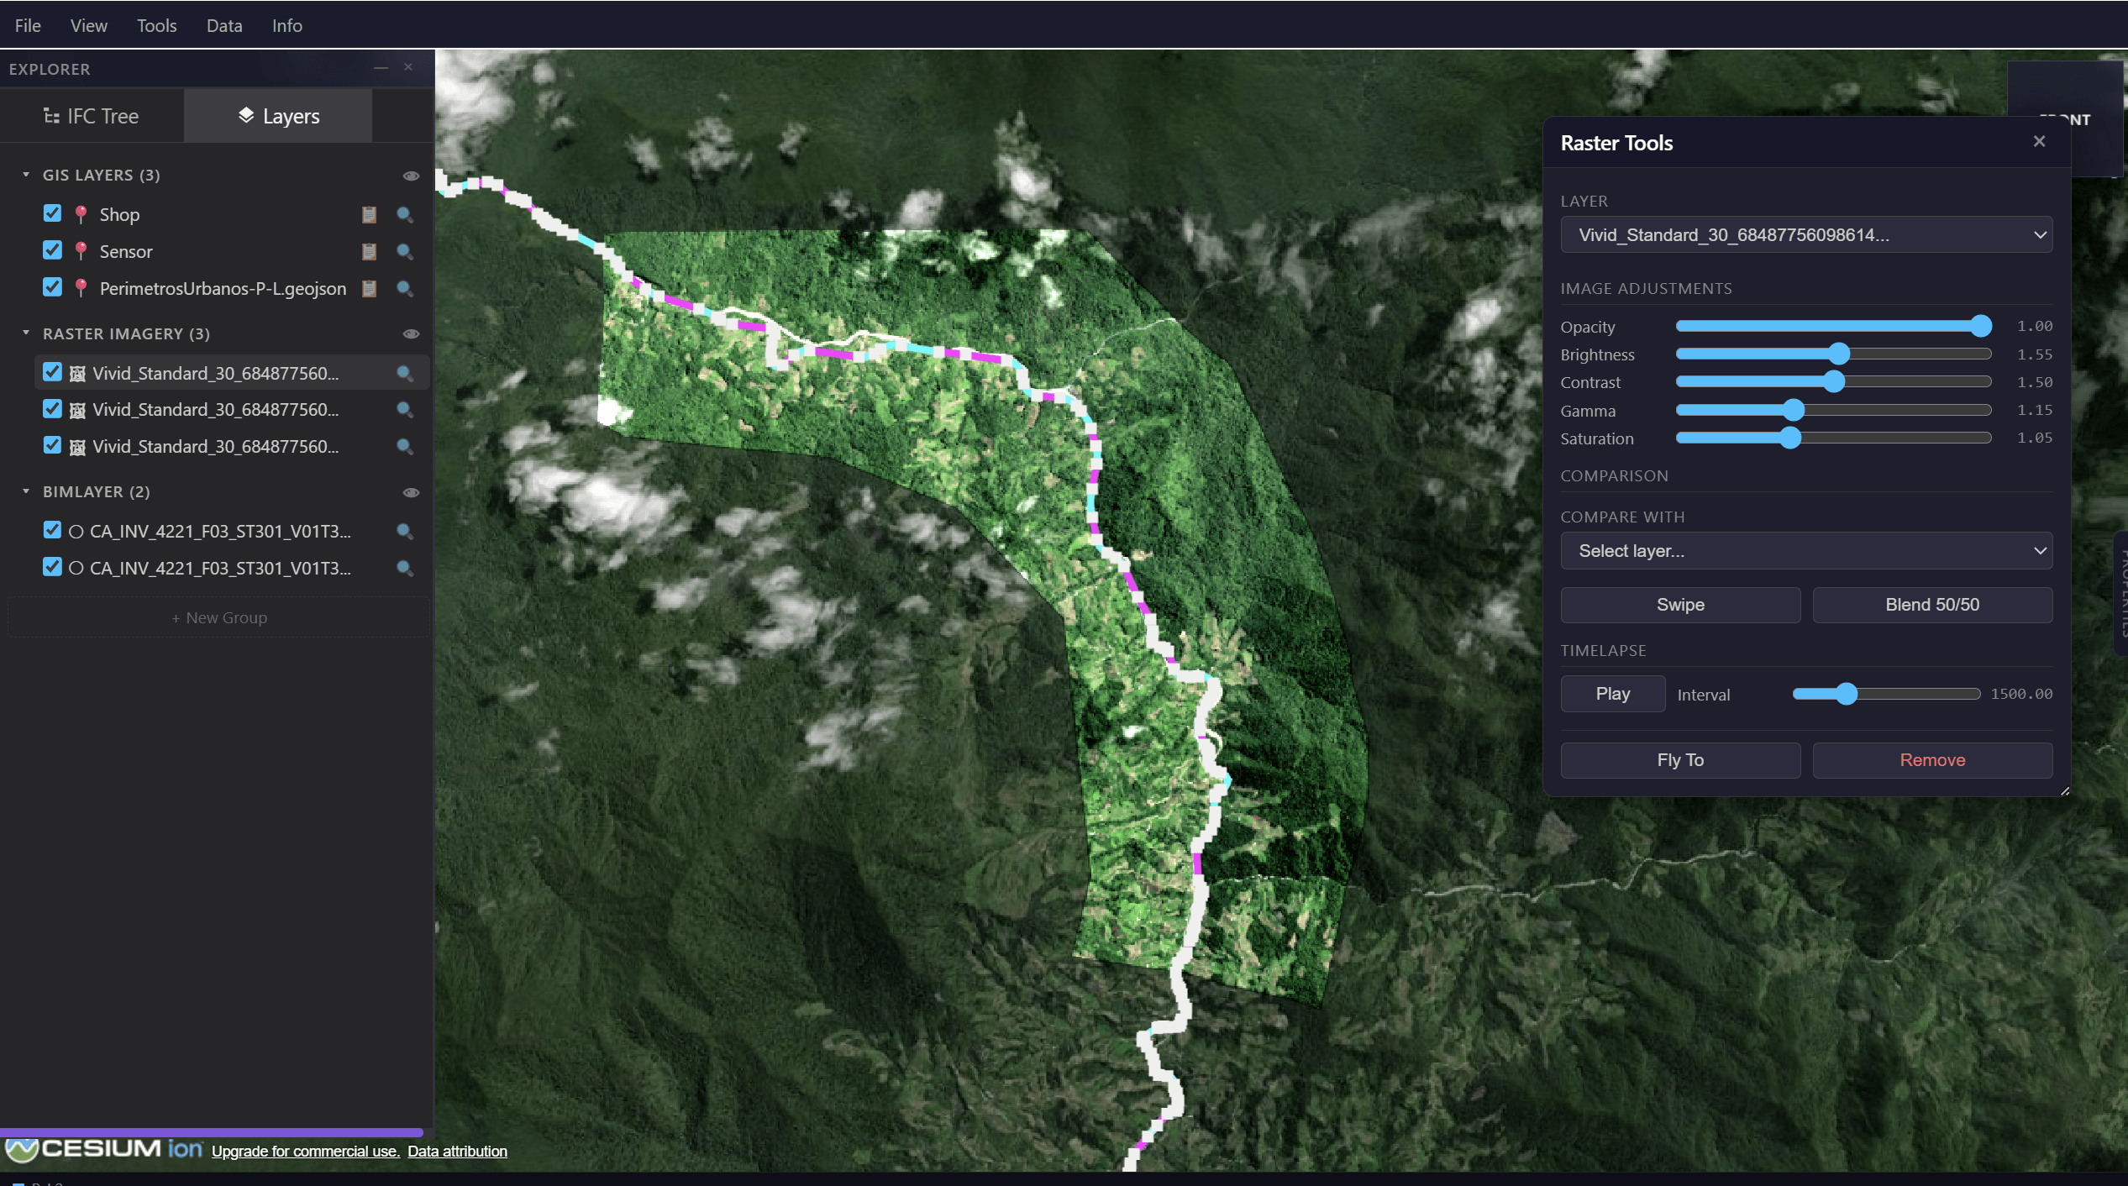Click the Swipe comparison button
Viewport: 2128px width, 1186px height.
pyautogui.click(x=1680, y=605)
